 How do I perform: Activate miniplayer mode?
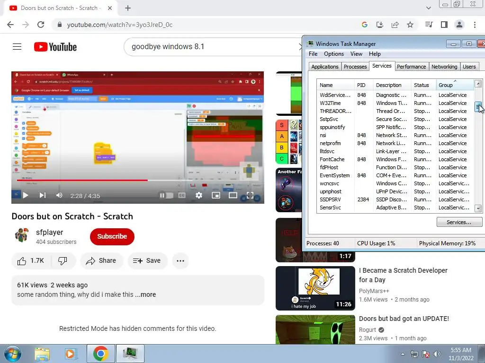click(x=216, y=195)
